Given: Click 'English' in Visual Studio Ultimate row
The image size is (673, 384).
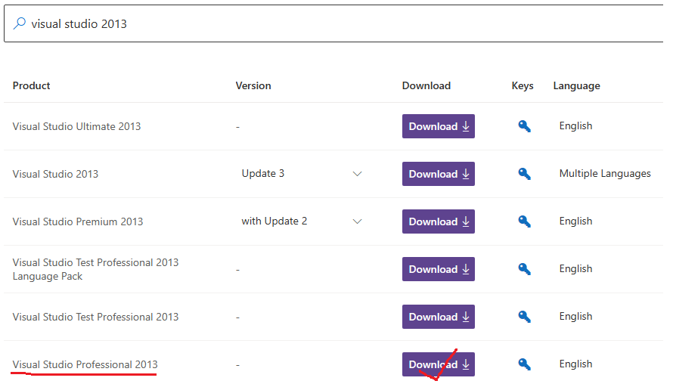Looking at the screenshot, I should (x=575, y=126).
